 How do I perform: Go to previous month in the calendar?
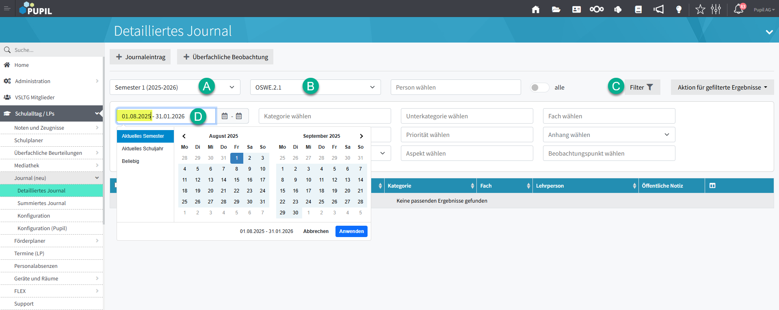184,136
